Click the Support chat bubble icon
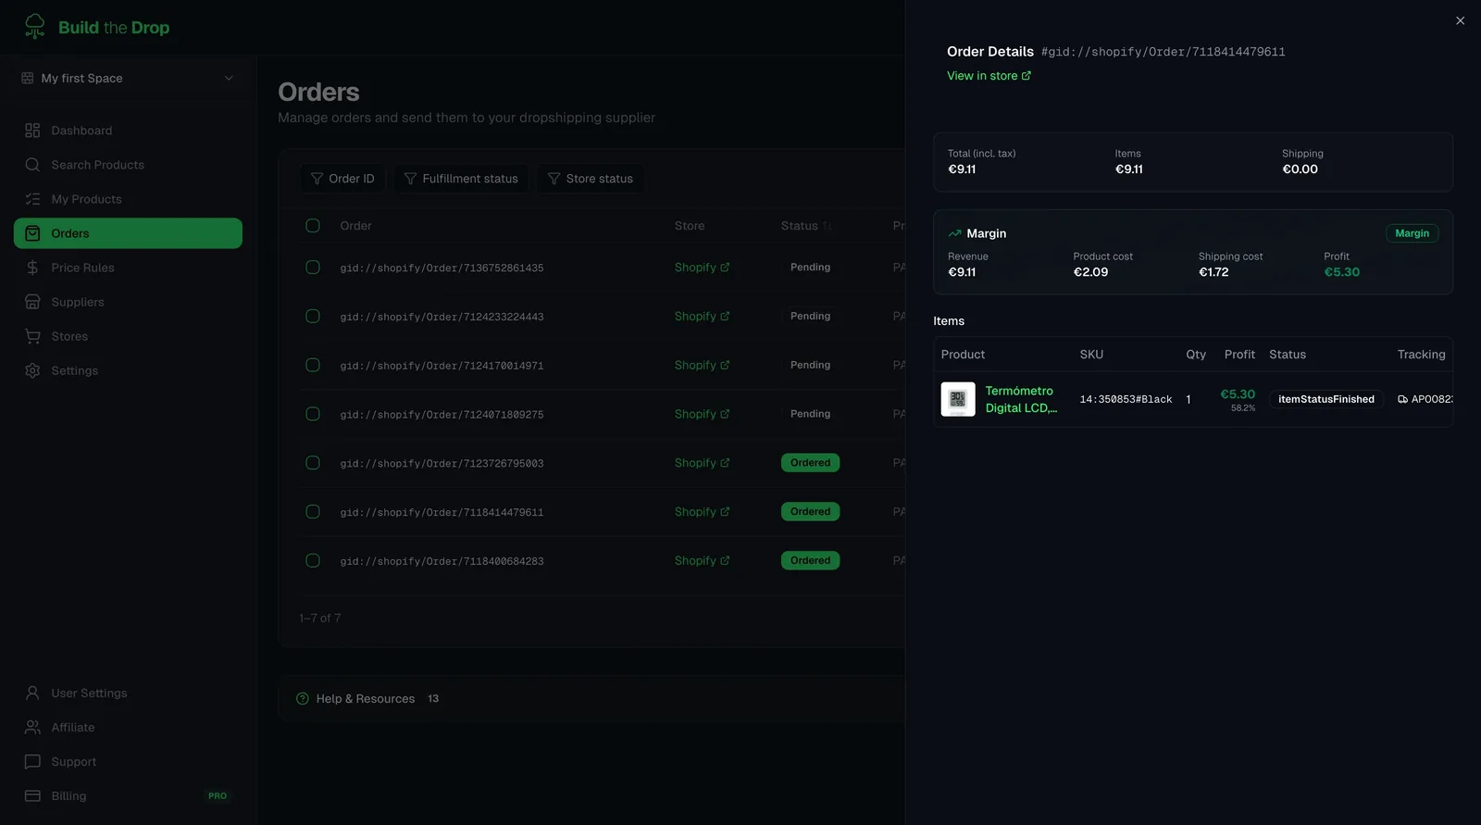This screenshot has height=825, width=1481. click(x=32, y=761)
